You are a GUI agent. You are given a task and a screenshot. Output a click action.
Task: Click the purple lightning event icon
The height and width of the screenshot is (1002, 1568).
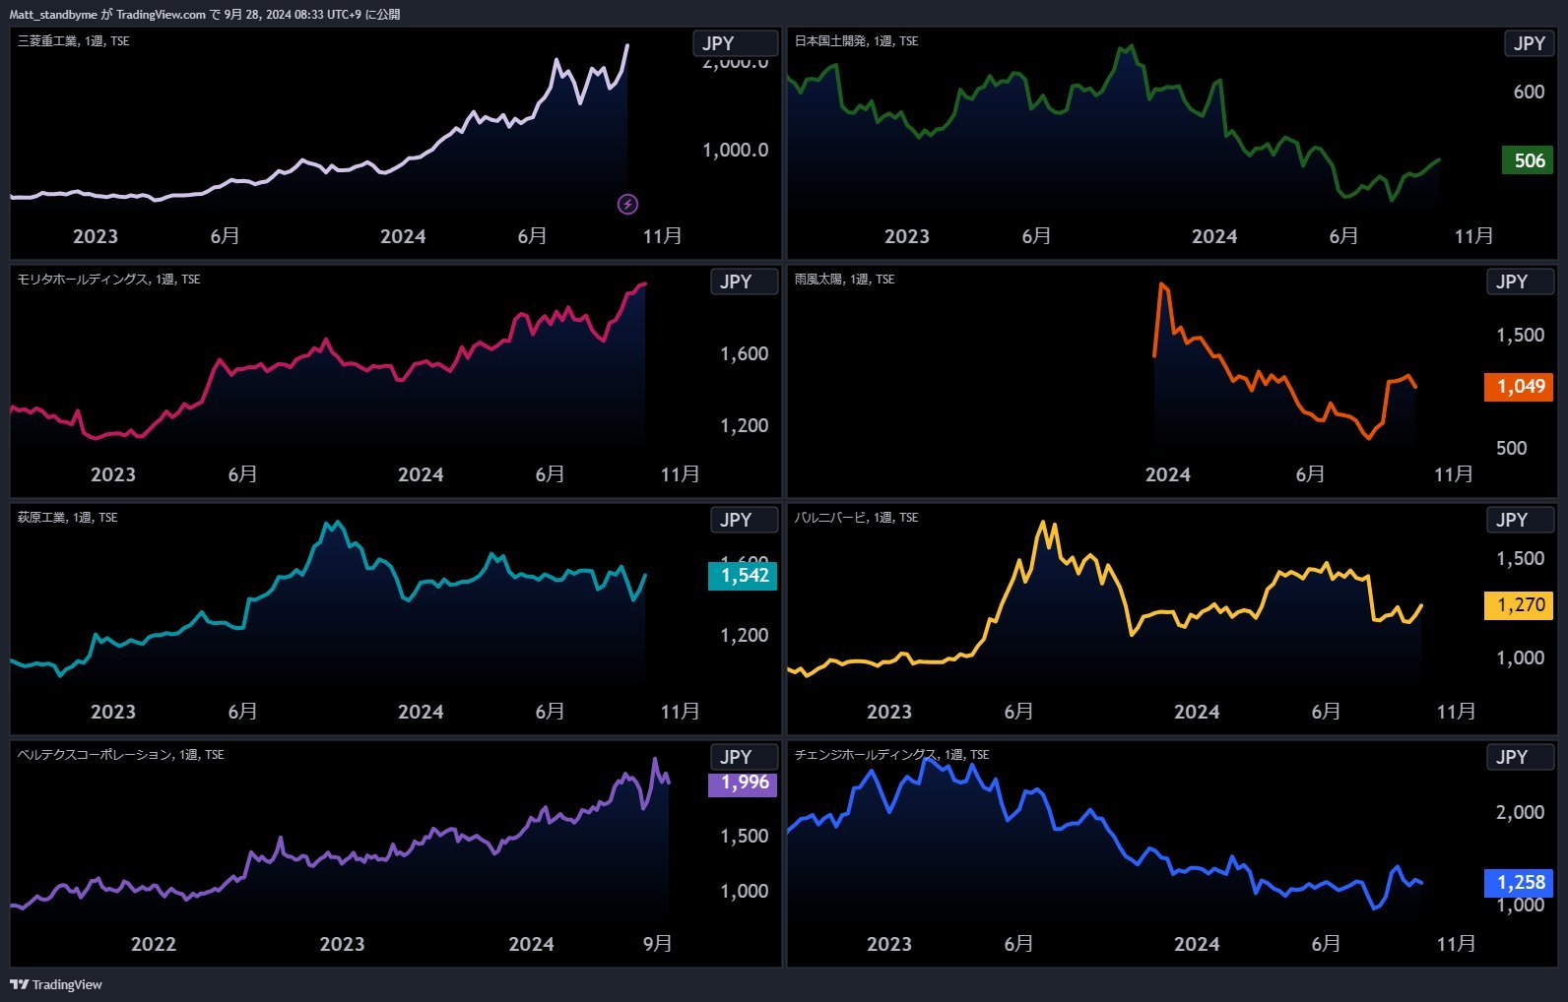(627, 204)
